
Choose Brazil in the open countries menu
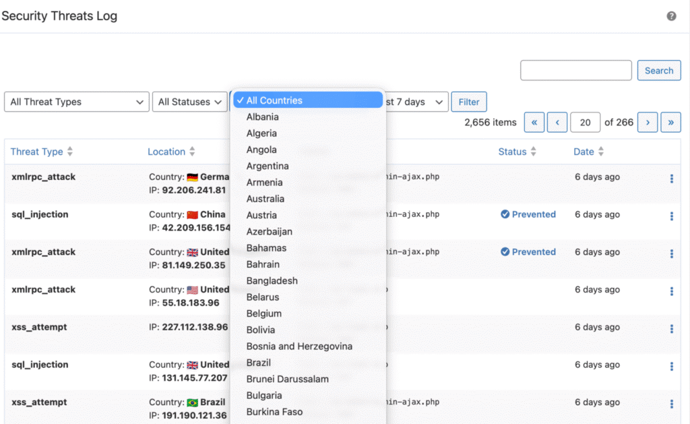(257, 363)
